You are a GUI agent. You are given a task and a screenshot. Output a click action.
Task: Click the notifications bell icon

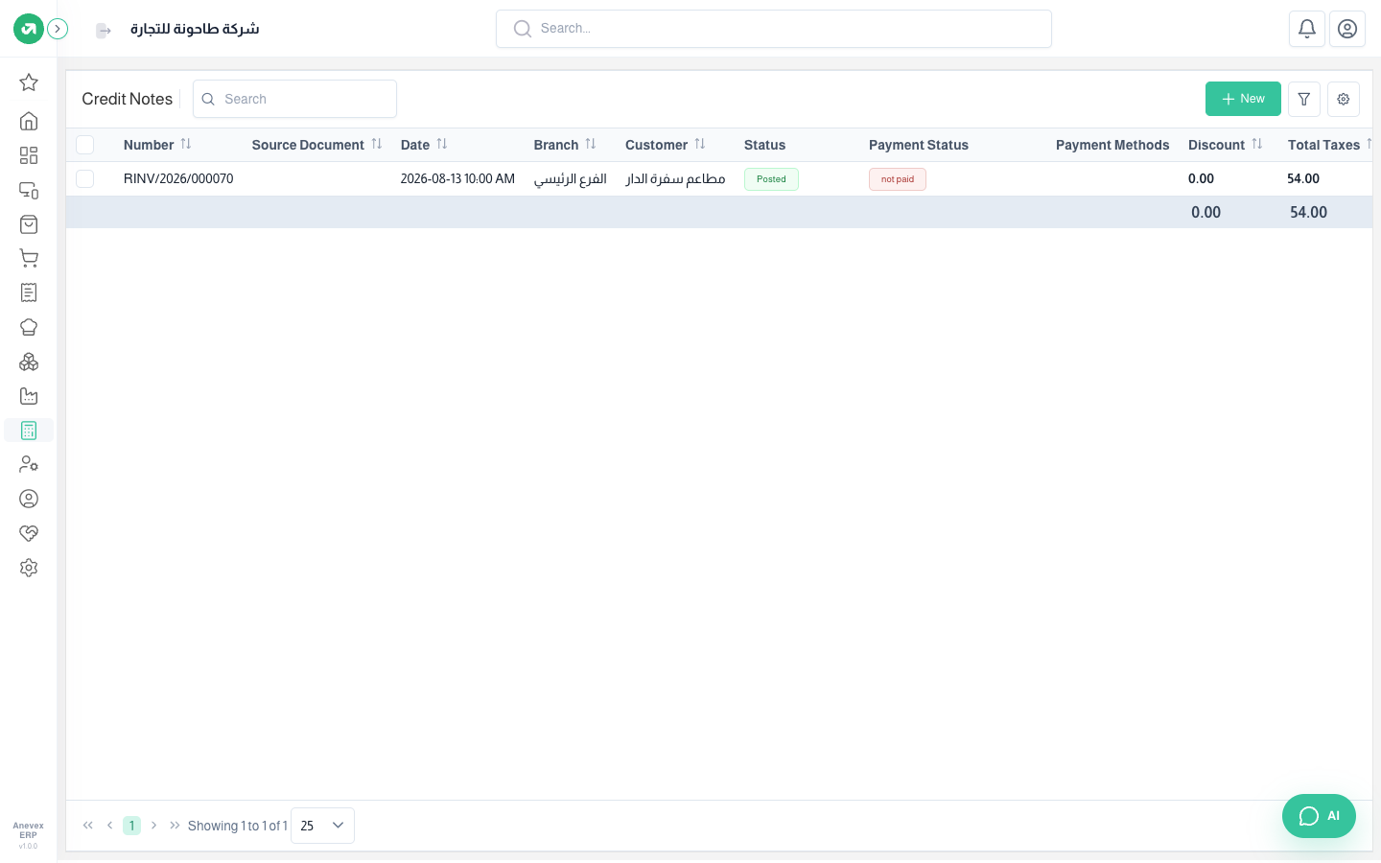tap(1307, 29)
